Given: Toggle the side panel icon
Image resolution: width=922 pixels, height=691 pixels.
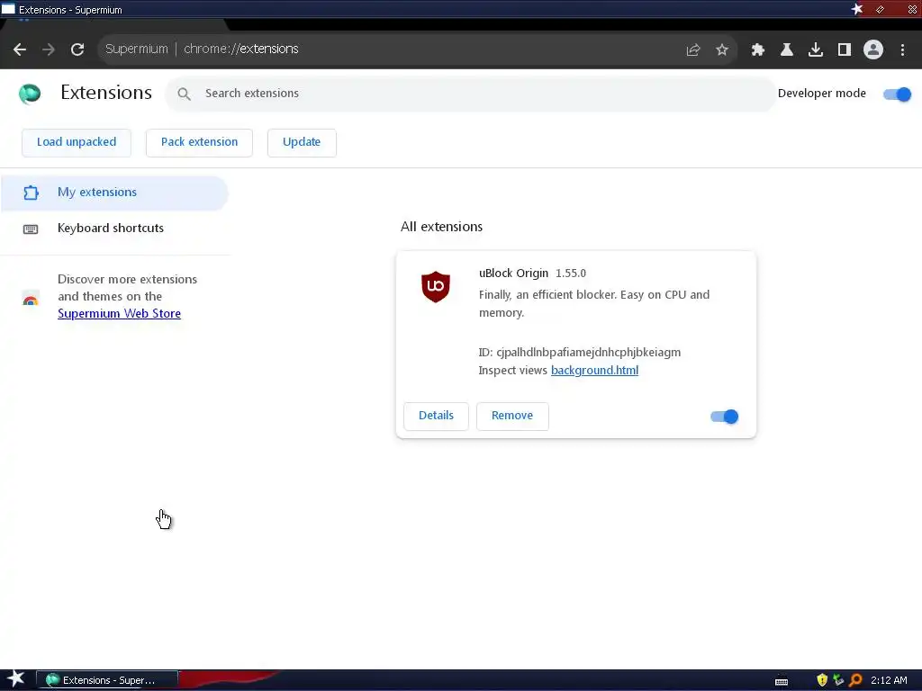Looking at the screenshot, I should tap(845, 50).
